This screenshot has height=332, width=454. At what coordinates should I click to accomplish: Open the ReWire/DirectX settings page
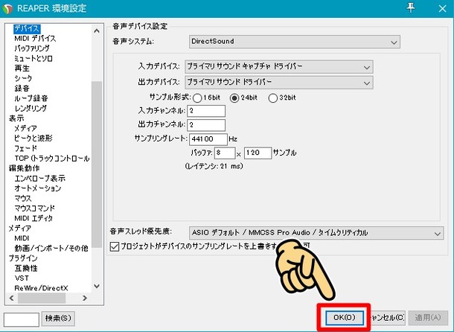point(41,288)
